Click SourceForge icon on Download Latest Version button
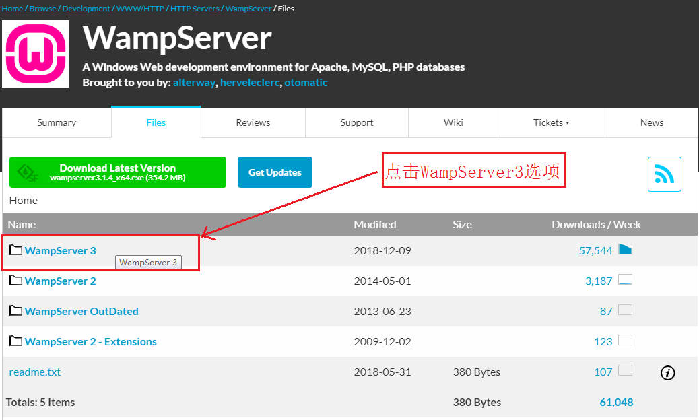Viewport: 699px width, 420px height. pos(27,173)
